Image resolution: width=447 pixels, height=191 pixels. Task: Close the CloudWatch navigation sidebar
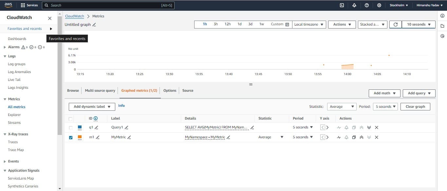click(49, 18)
